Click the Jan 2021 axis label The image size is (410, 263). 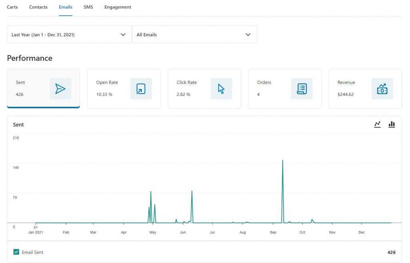tap(36, 232)
